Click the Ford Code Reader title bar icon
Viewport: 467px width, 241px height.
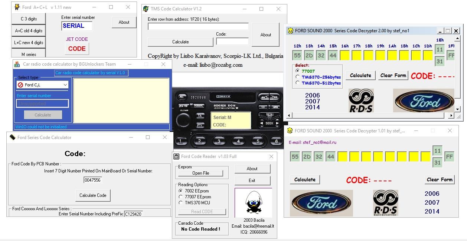coord(177,156)
